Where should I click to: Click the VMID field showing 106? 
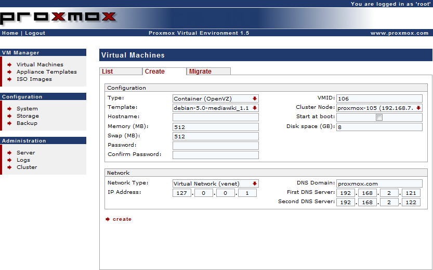point(379,98)
